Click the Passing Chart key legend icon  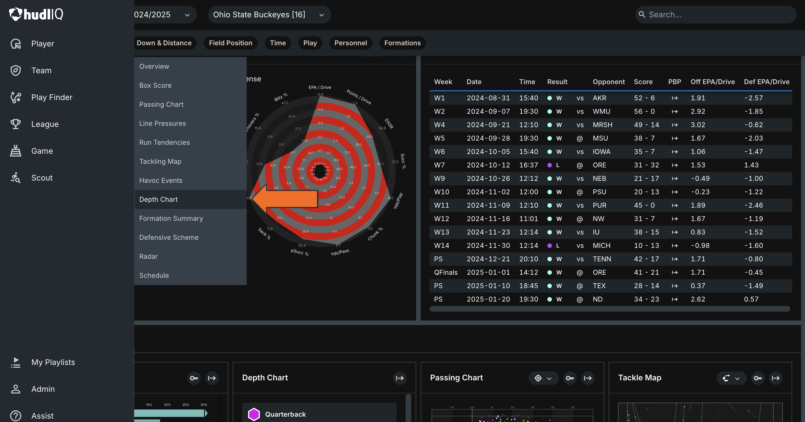tap(570, 378)
